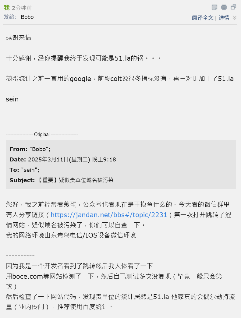Click the Original divider line
The width and height of the screenshot is (241, 318).
pos(42,134)
